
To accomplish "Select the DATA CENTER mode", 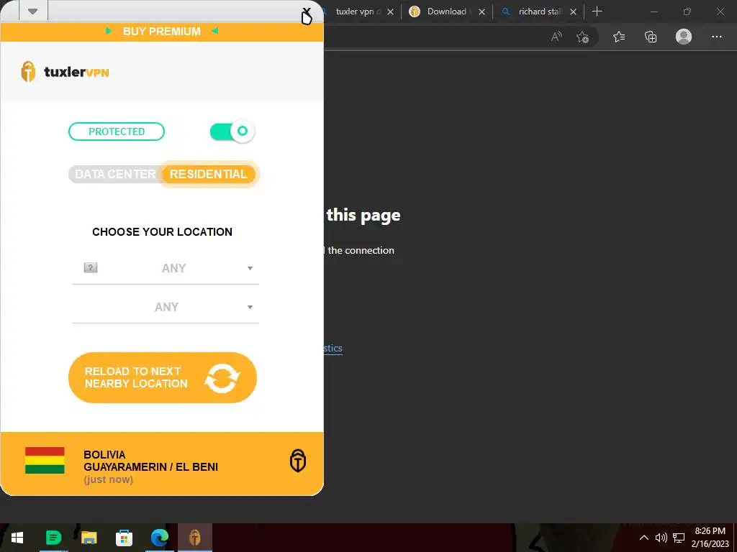I will pos(114,174).
